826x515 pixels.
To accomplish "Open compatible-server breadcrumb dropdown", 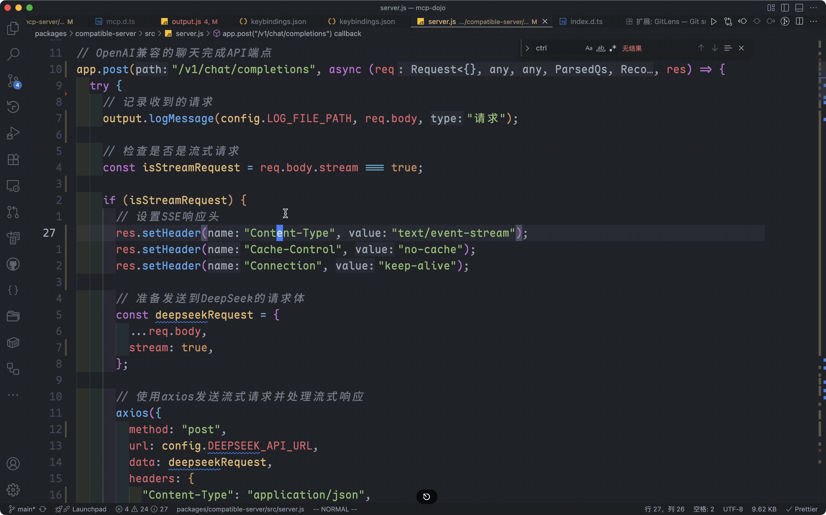I will tap(105, 33).
